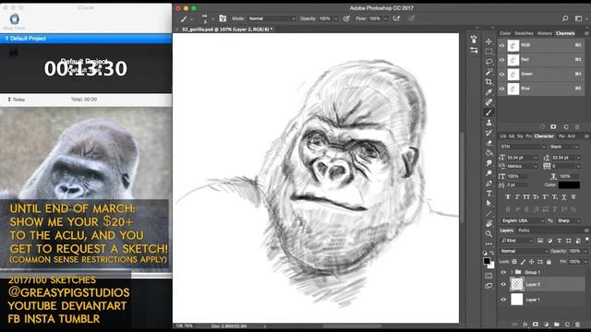Select the Move tool
This screenshot has height=332, width=591.
point(488,41)
